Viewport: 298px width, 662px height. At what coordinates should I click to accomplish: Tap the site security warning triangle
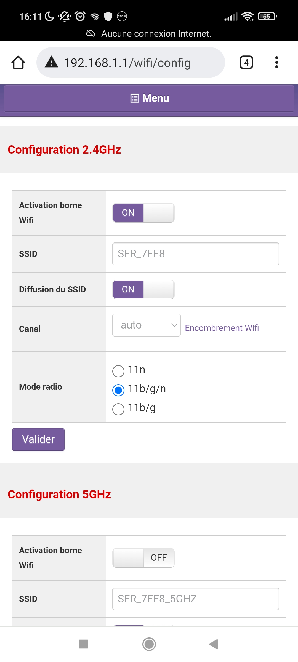click(x=52, y=62)
